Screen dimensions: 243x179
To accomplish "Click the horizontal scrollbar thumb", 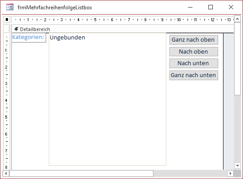I will [x=81, y=173].
